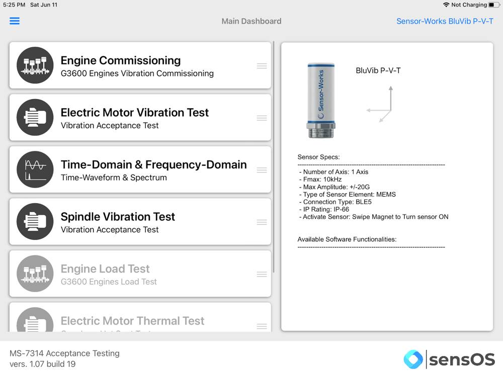Click 'IP Rating: IP-66' spec line
This screenshot has height=377, width=503.
point(324,209)
